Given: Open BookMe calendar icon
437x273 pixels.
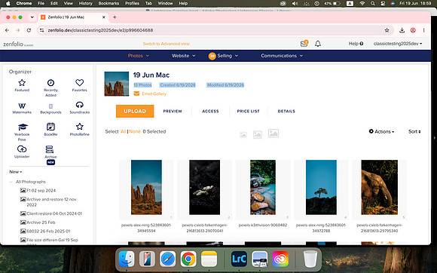Looking at the screenshot, I should point(50,127).
